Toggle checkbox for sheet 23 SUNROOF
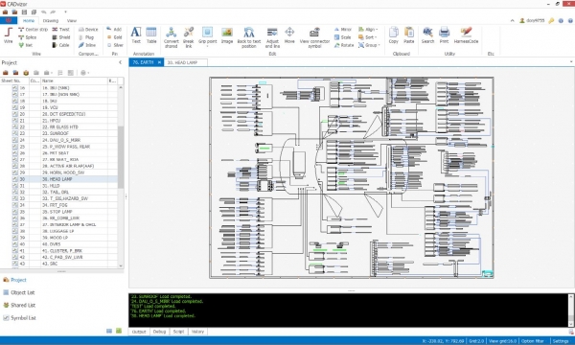 [x=15, y=133]
